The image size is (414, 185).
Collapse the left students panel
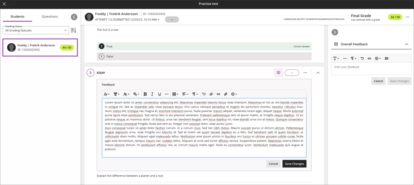(x=74, y=17)
